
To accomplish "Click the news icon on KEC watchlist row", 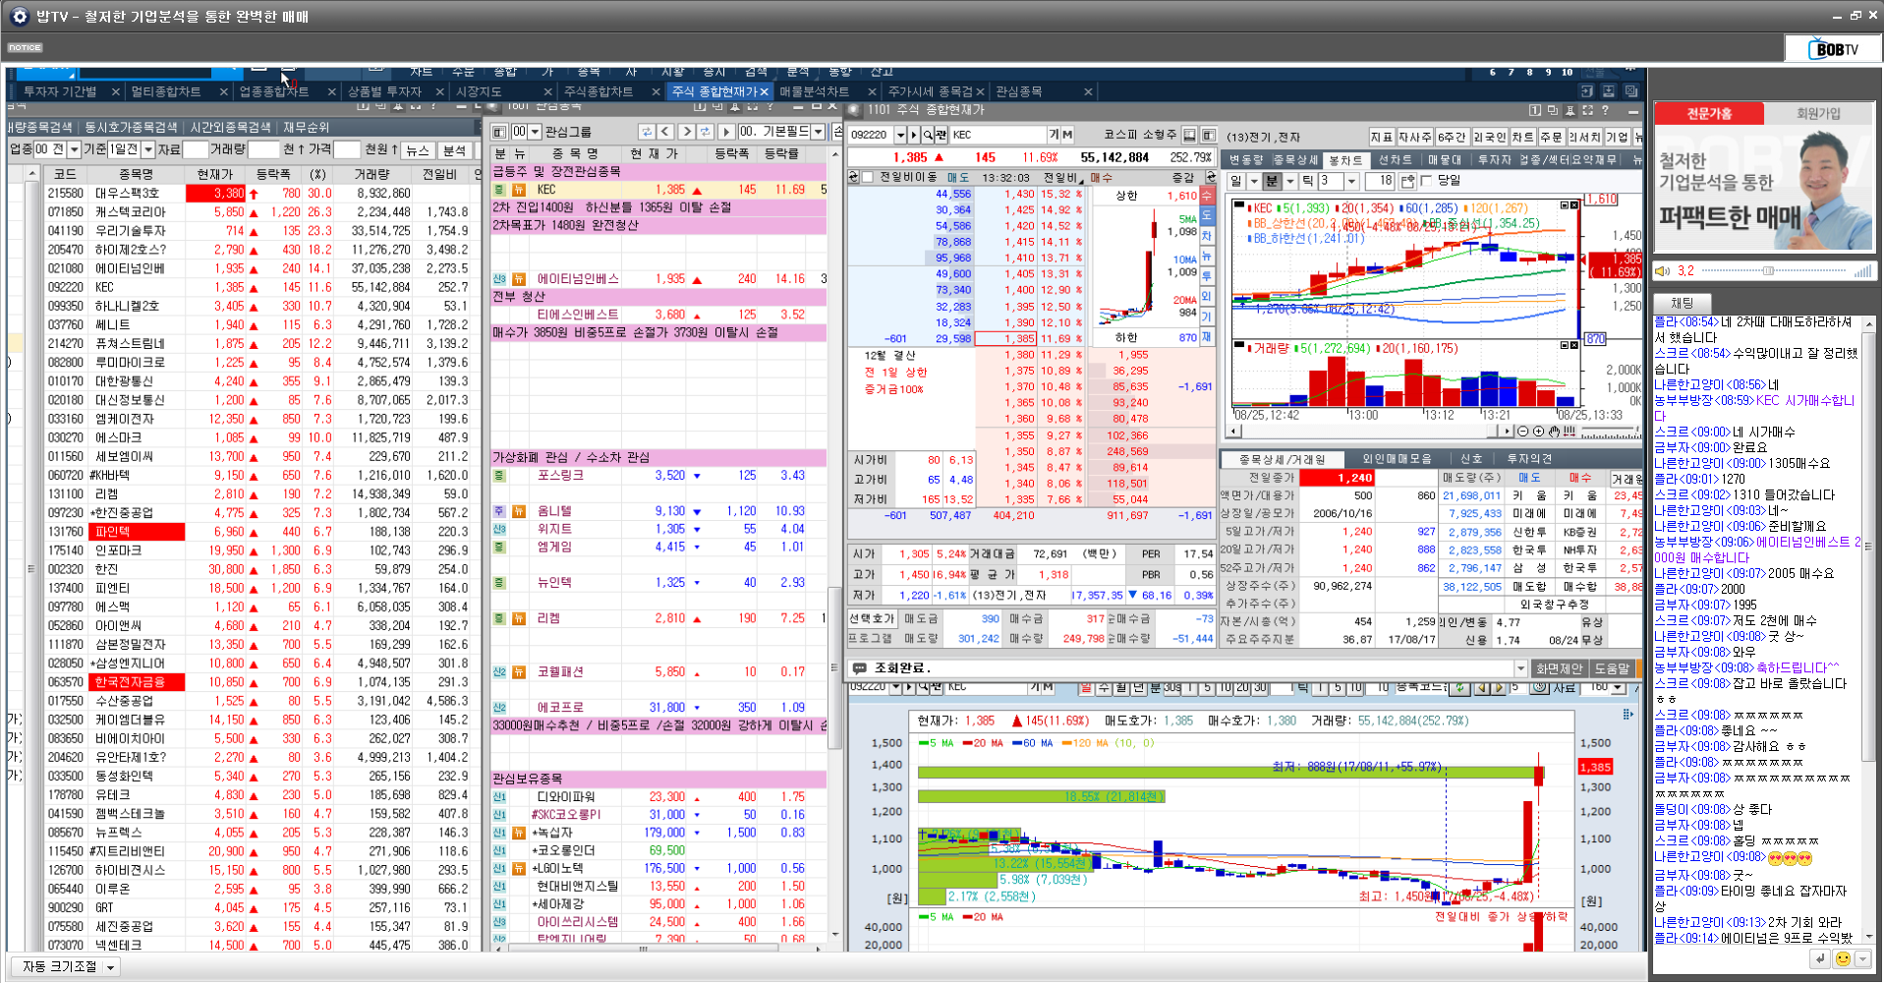I will [518, 190].
